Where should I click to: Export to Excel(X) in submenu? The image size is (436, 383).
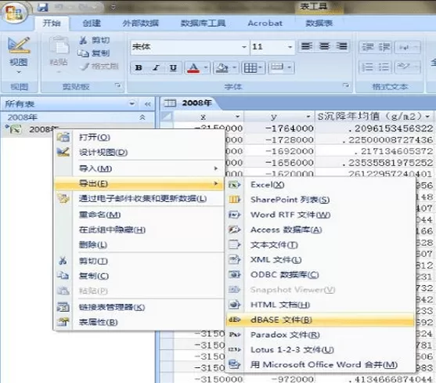320,185
